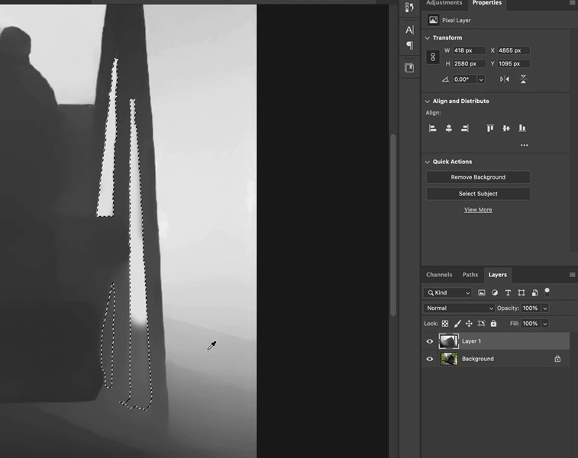Align vertical centers
Viewport: 578px width, 458px height.
pos(506,128)
